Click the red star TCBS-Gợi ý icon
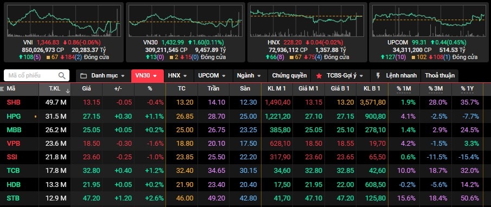Image resolution: width=491 pixels, height=207 pixels. [319, 76]
